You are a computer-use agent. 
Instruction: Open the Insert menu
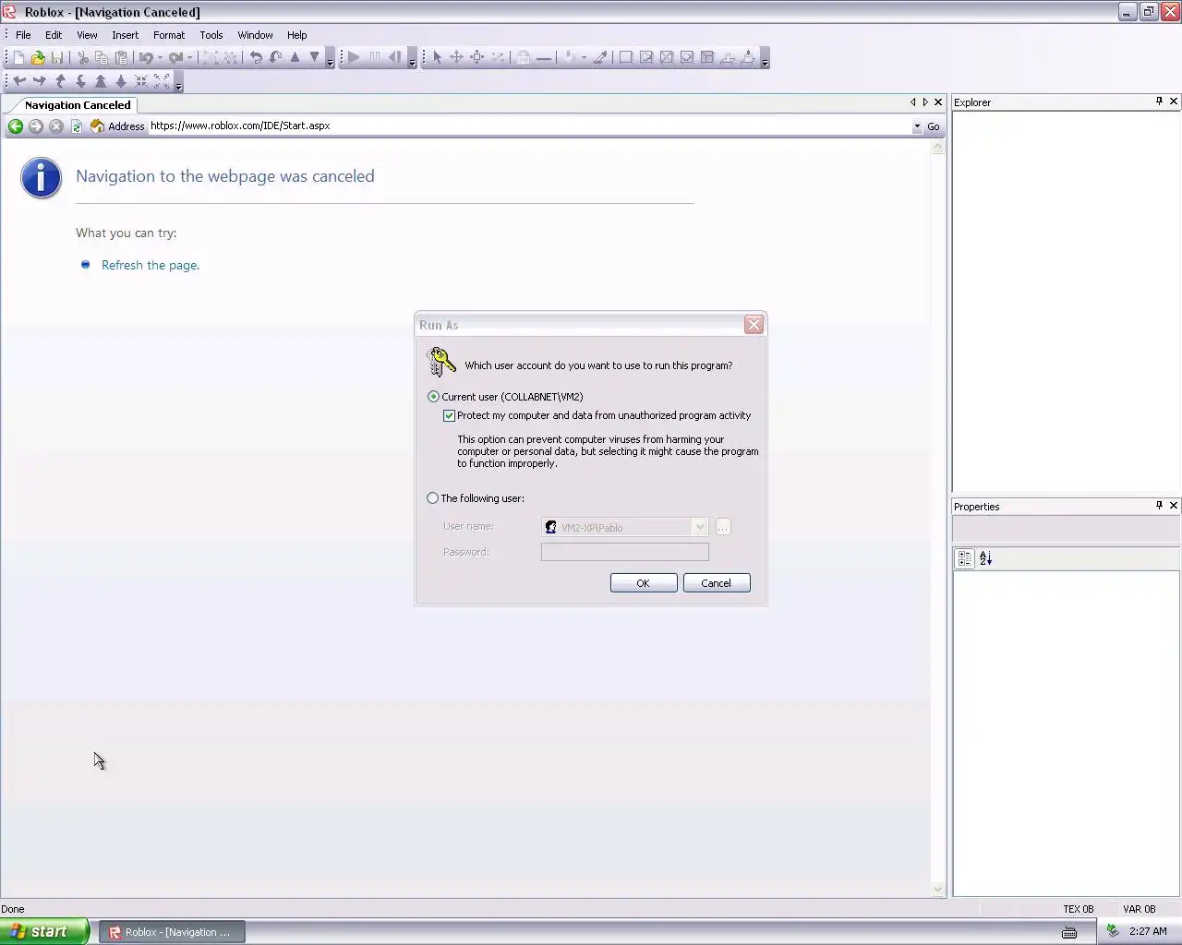click(125, 35)
